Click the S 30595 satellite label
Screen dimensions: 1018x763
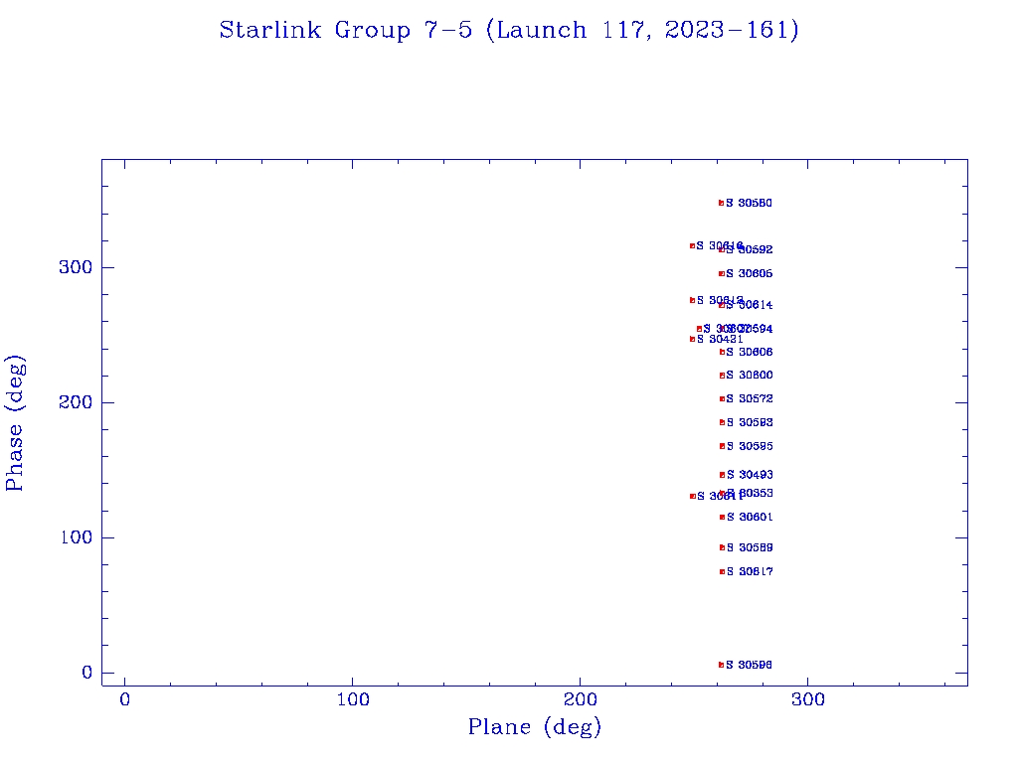pos(750,447)
